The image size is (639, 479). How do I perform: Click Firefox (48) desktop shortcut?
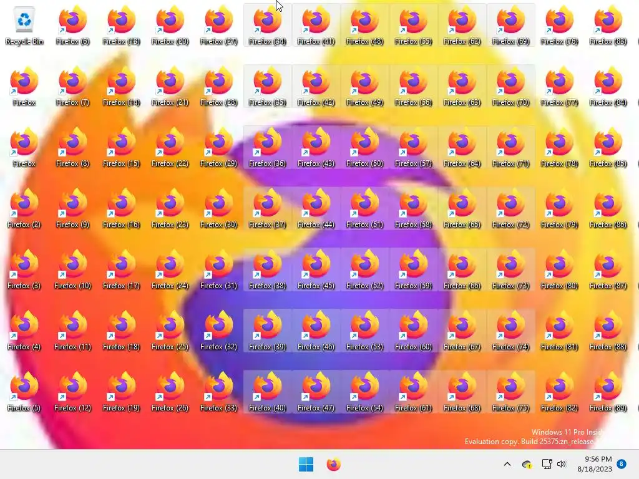364,25
